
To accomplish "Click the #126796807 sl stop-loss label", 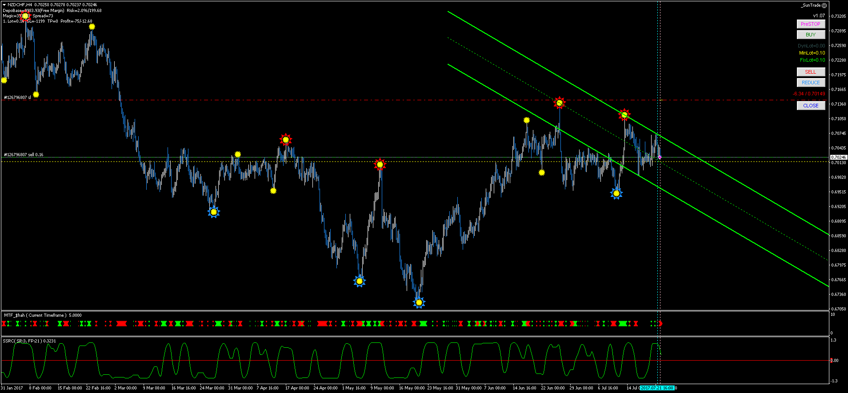I will (x=17, y=97).
